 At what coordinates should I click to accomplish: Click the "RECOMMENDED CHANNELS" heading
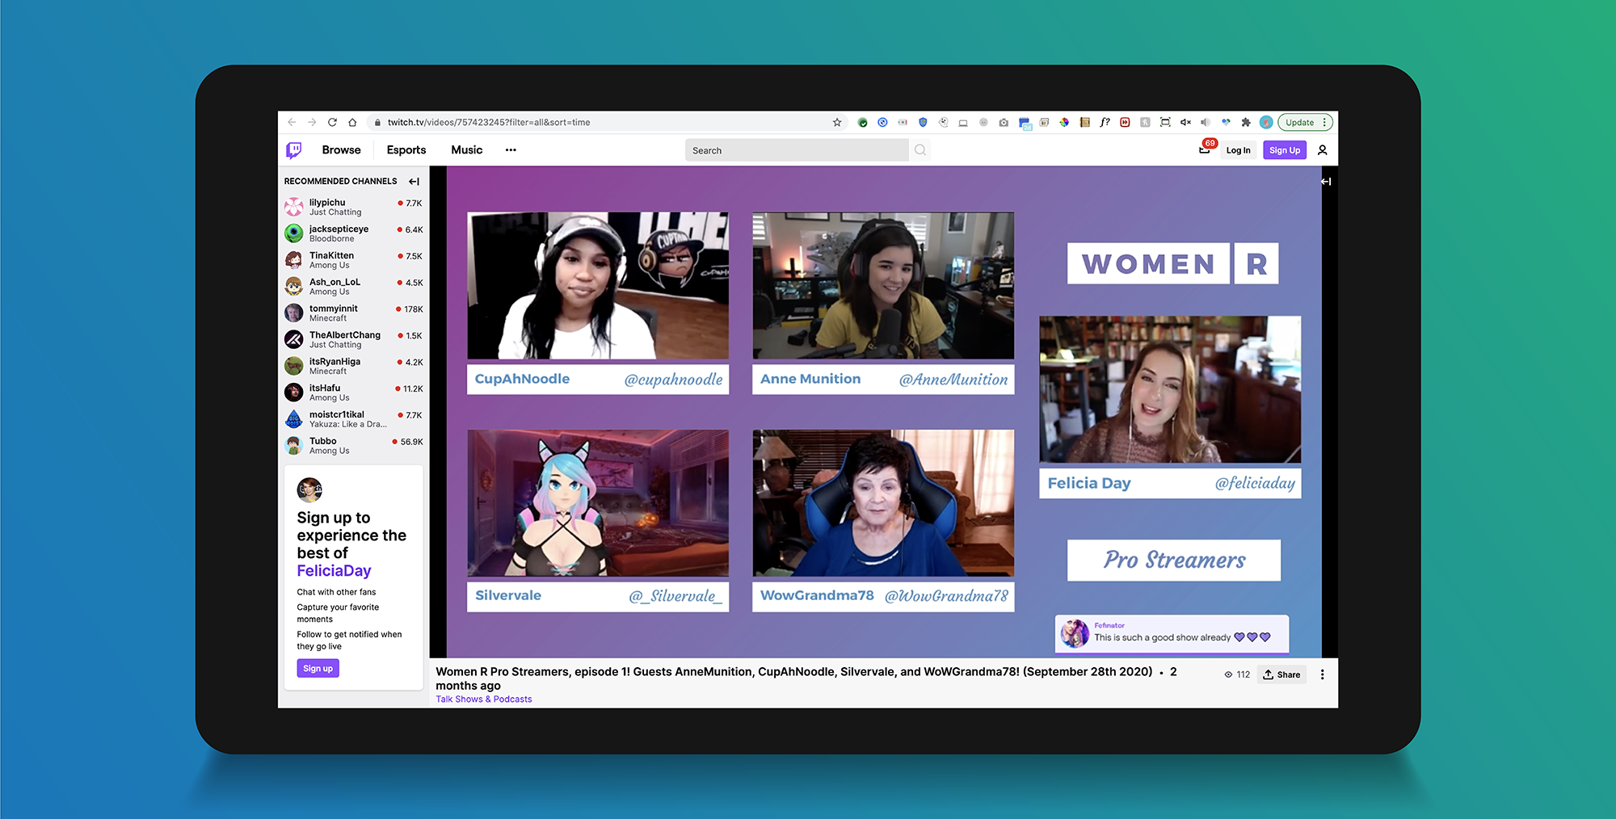[340, 182]
